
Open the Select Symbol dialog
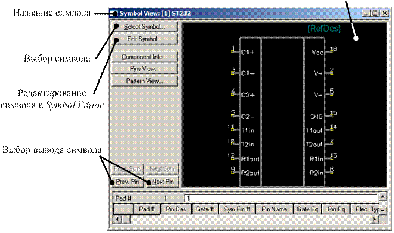[144, 27]
